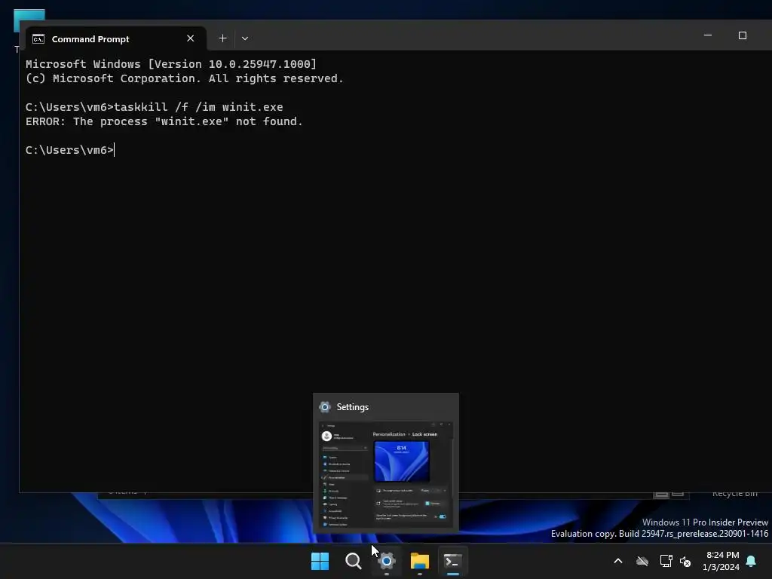Click the Microsoft Corporation copyright line
The image size is (772, 579).
point(184,78)
